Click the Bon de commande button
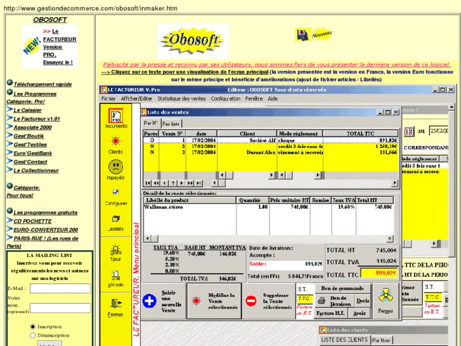The height and width of the screenshot is (346, 461). (x=342, y=288)
